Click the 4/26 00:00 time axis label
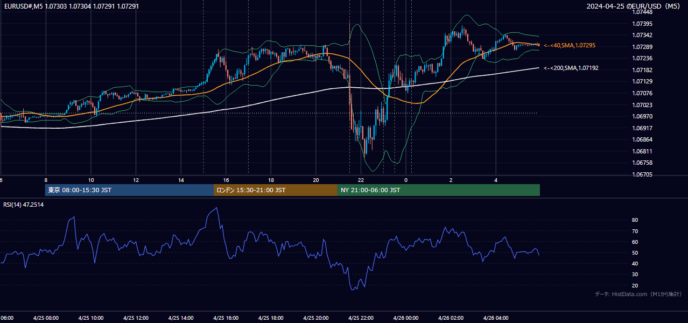Viewport: 688px width, 323px height. coord(405,318)
